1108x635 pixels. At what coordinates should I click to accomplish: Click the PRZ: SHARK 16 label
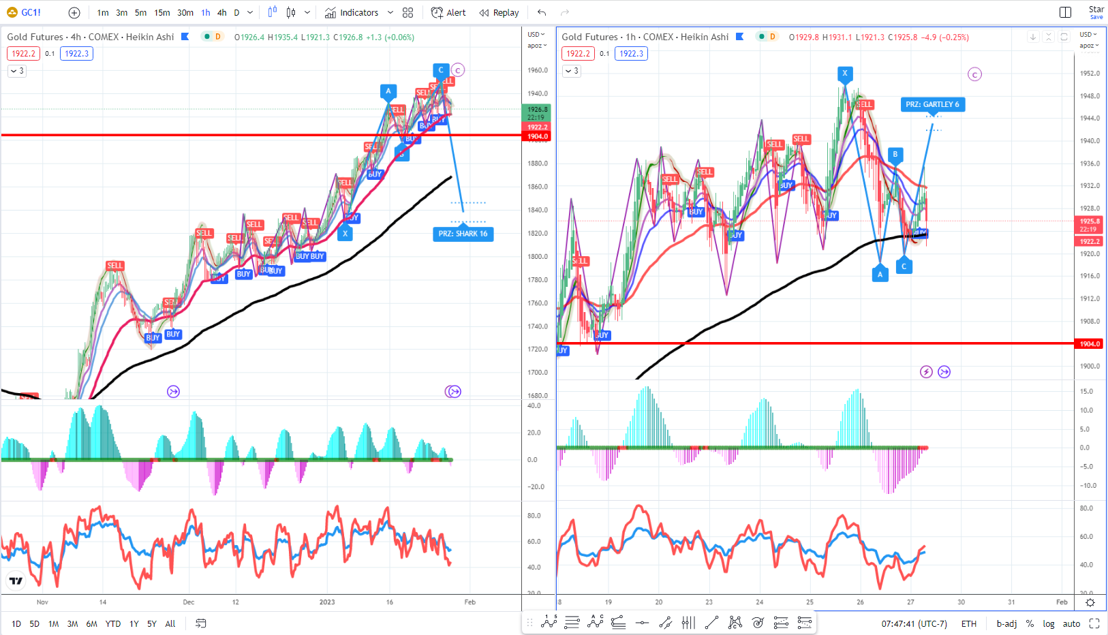pos(463,234)
